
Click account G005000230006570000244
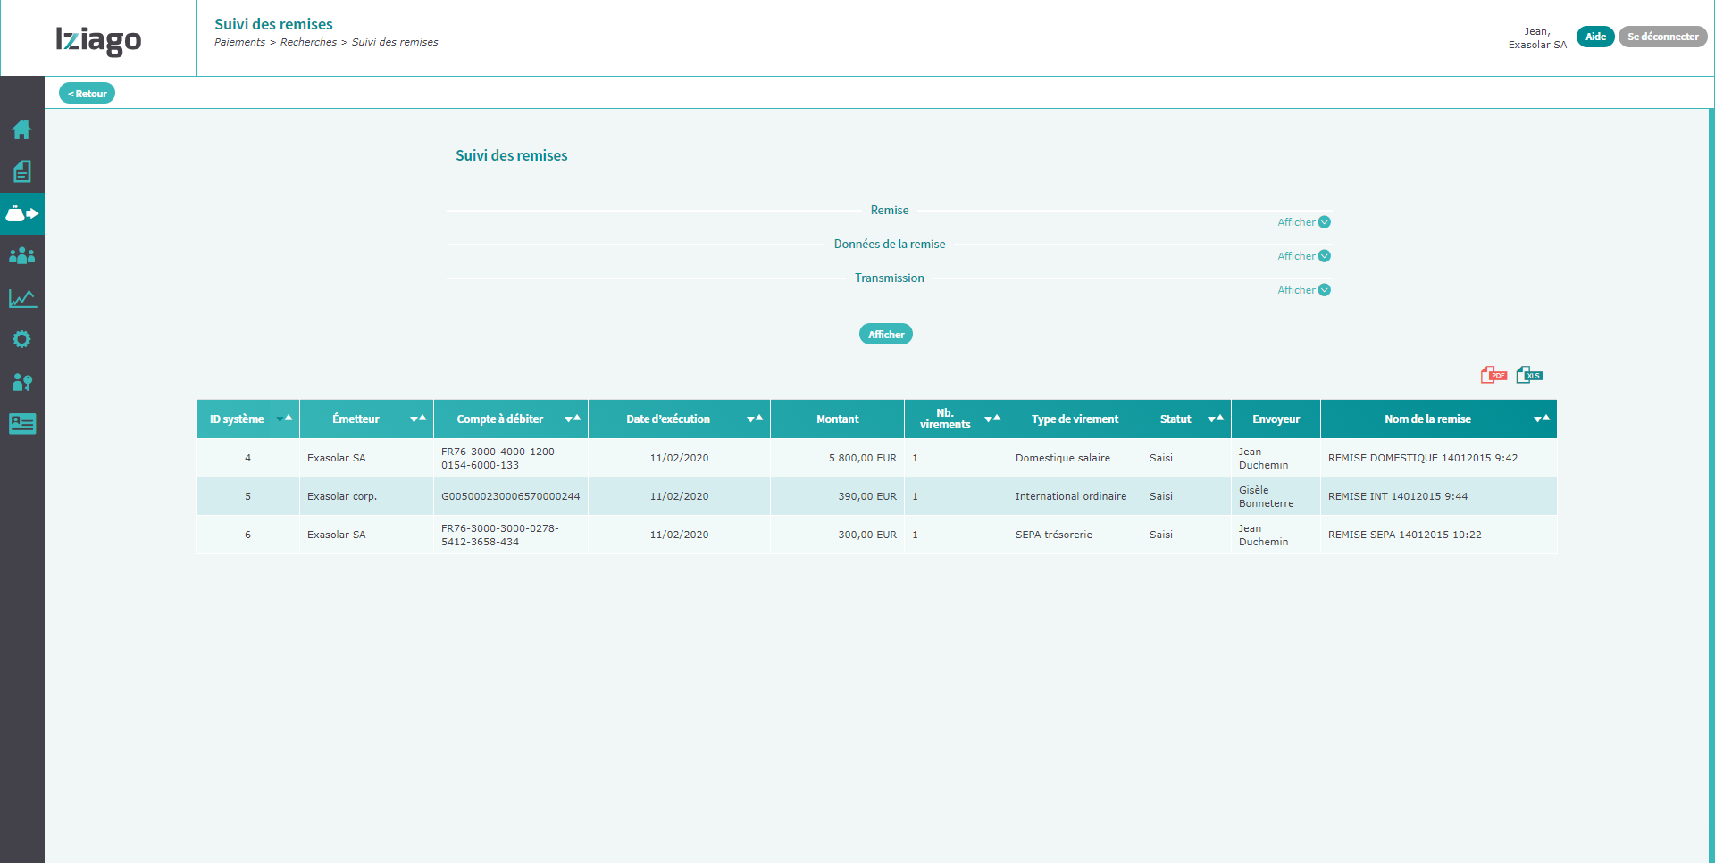(x=510, y=496)
